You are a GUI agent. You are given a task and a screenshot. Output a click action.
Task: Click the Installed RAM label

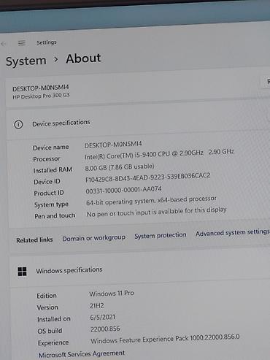tap(53, 170)
